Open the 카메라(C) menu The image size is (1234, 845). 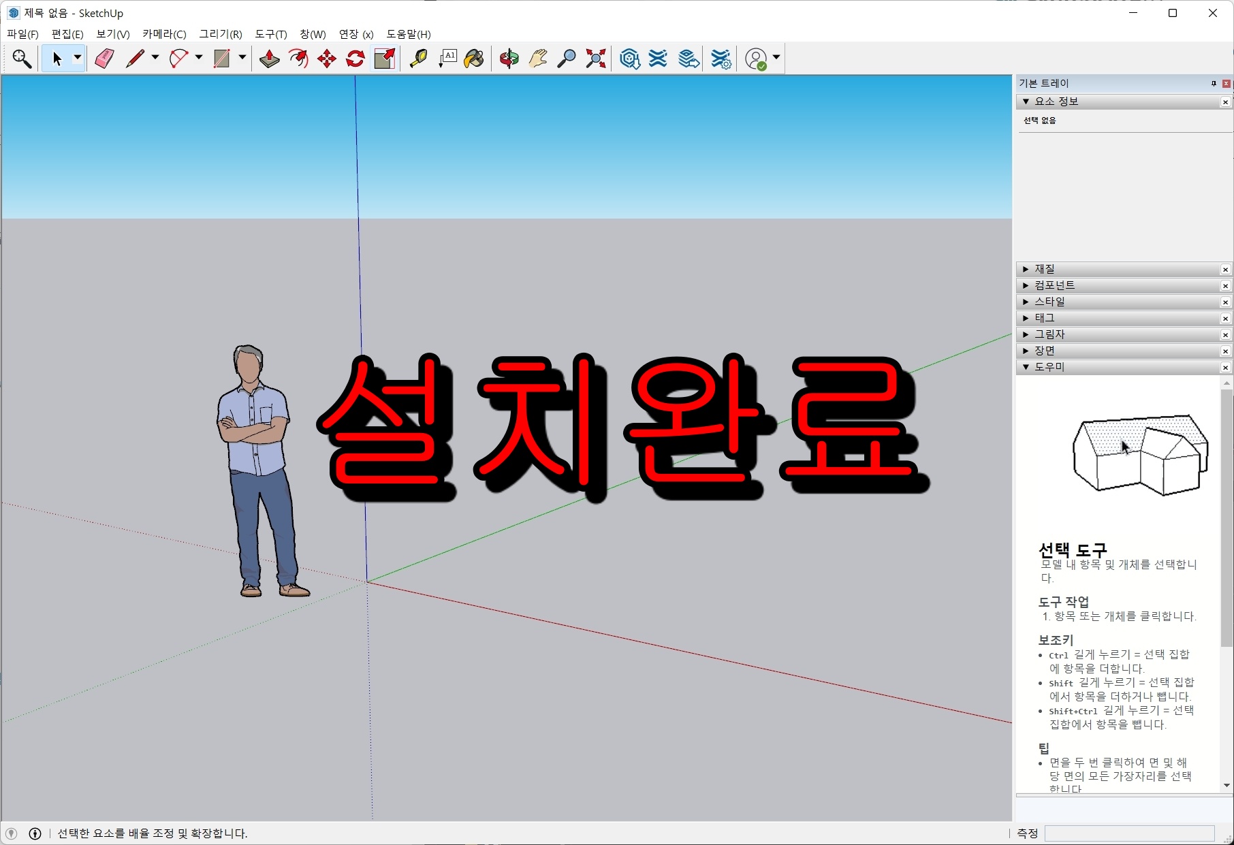pyautogui.click(x=163, y=34)
